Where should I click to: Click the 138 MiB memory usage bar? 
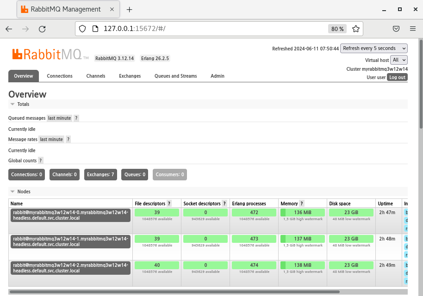pos(302,265)
